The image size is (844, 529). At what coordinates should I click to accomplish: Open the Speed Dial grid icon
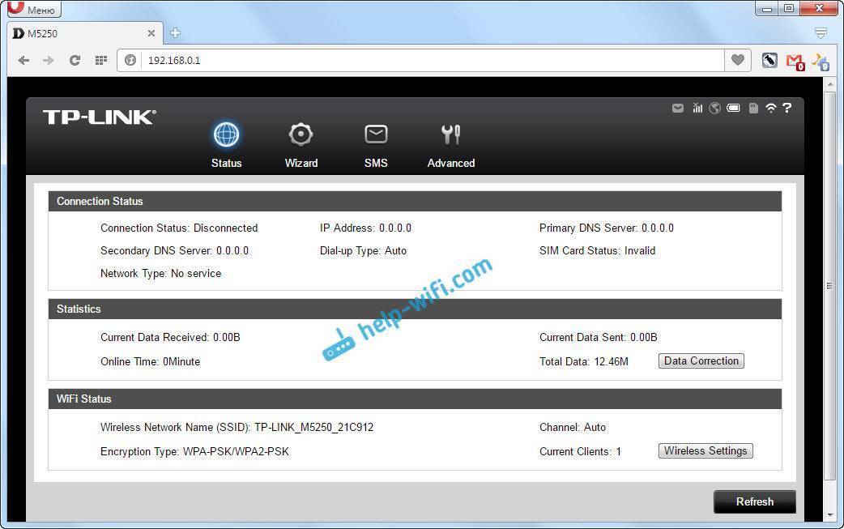pos(100,60)
